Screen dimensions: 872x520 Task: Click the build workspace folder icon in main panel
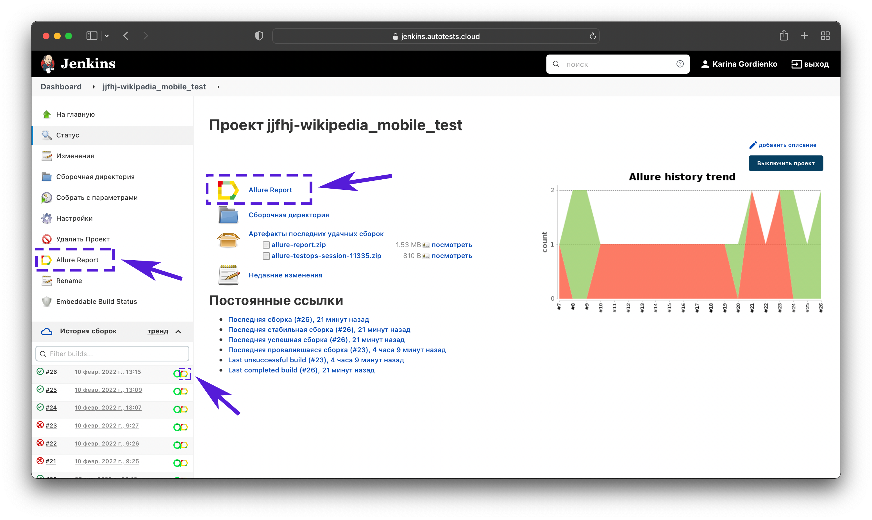click(x=228, y=215)
